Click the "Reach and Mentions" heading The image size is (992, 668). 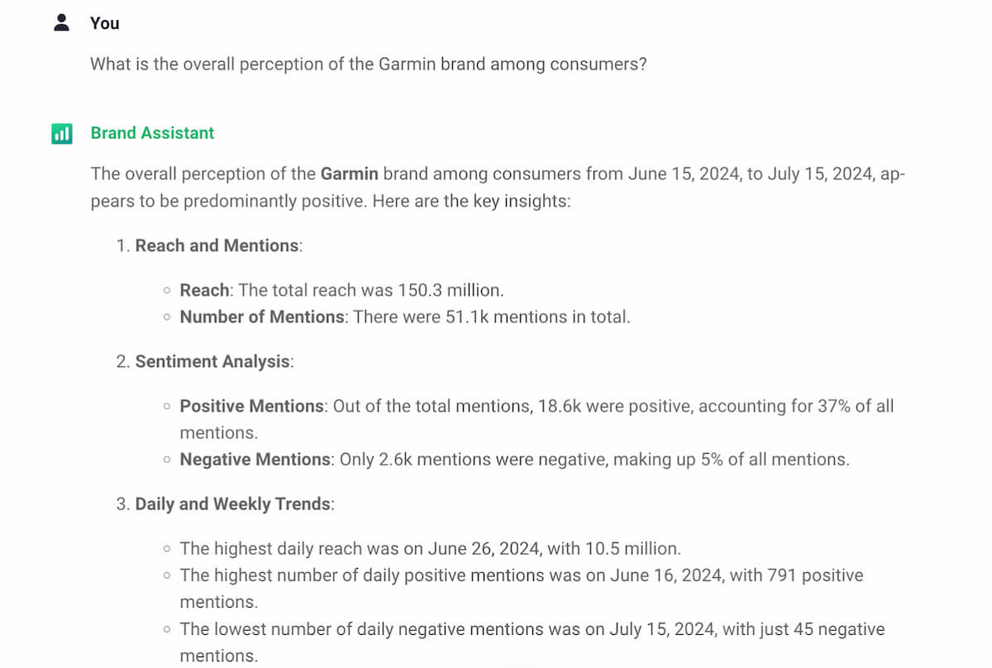(217, 246)
